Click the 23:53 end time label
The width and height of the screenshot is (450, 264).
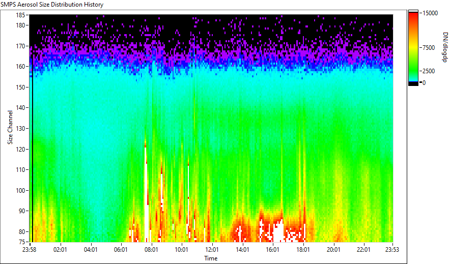tap(392, 250)
